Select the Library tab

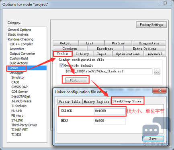pos(82,54)
